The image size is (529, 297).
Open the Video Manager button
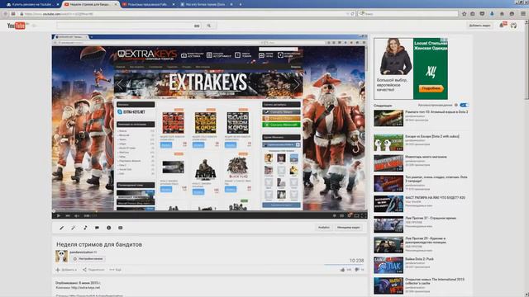349,228
